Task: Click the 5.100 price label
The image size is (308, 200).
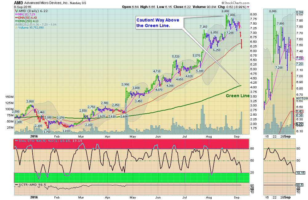Action: pyautogui.click(x=200, y=71)
